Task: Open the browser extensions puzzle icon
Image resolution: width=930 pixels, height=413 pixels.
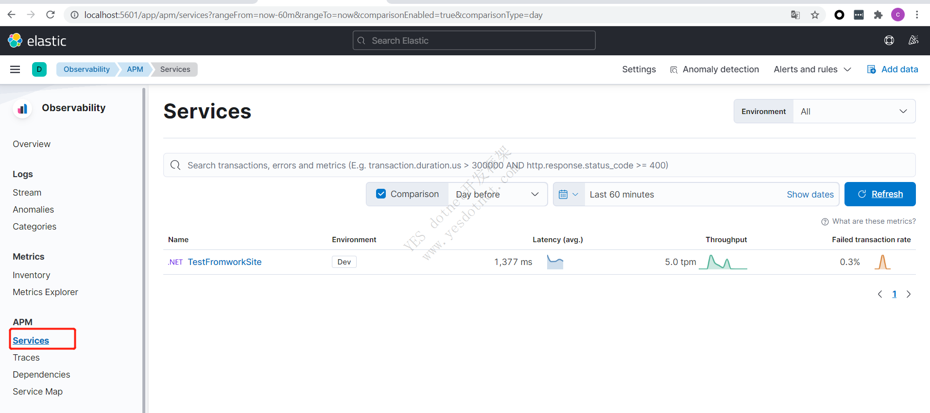Action: [878, 15]
